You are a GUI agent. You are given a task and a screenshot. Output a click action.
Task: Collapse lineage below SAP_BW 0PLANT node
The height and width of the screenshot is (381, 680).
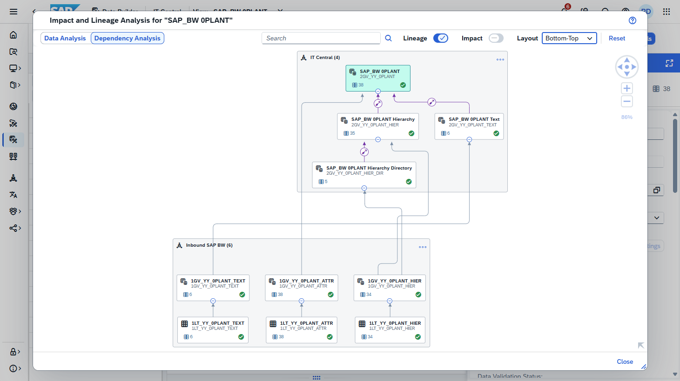378,92
